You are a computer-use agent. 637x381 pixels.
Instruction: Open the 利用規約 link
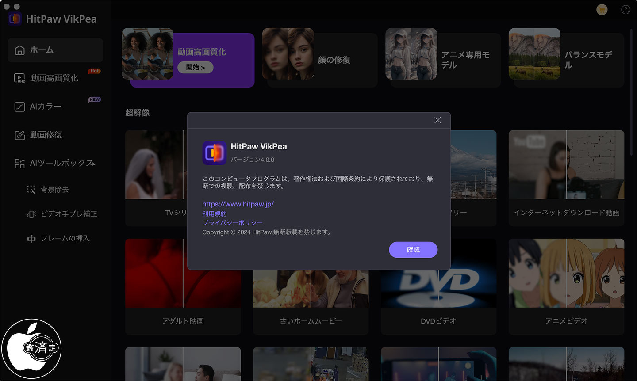coord(215,213)
